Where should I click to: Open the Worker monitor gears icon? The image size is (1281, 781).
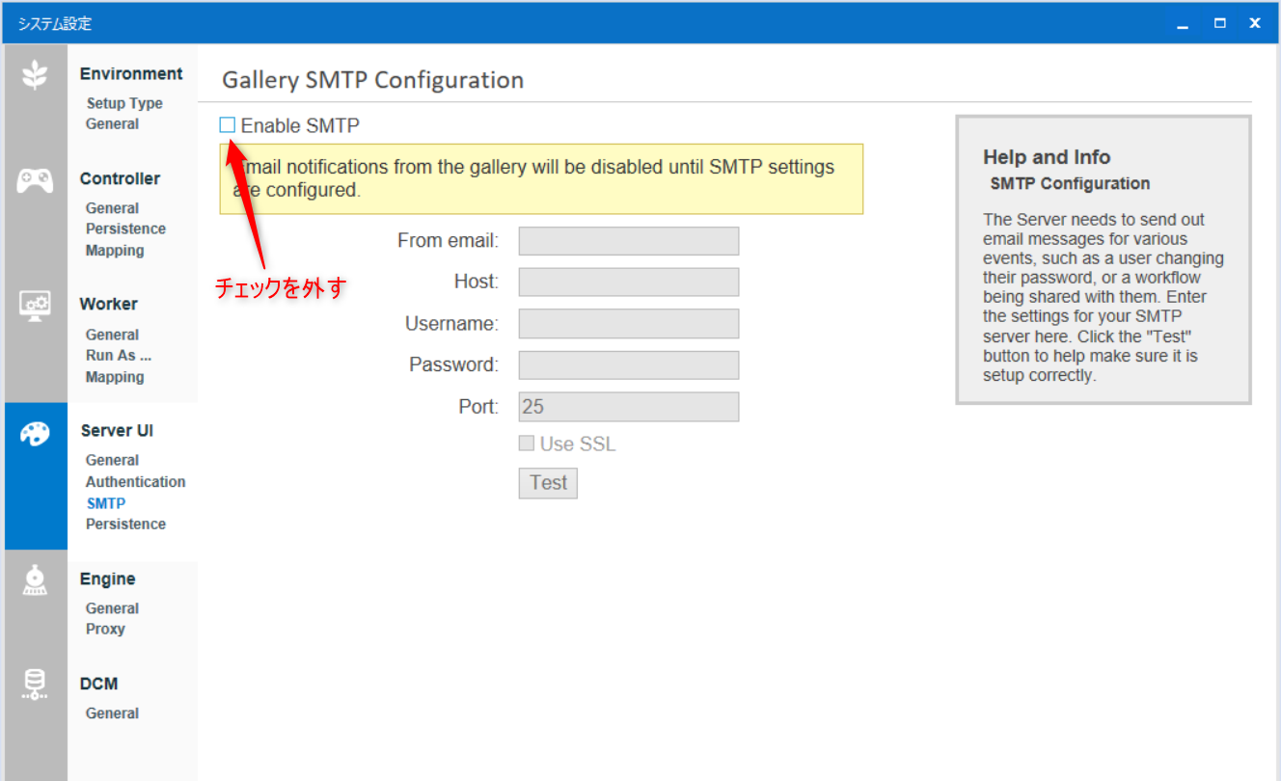pyautogui.click(x=36, y=305)
